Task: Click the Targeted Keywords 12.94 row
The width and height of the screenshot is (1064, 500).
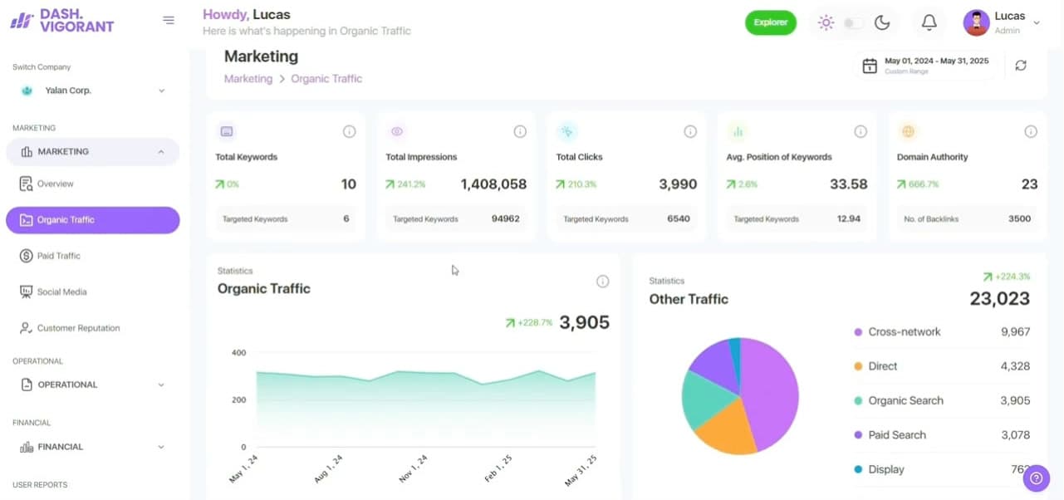Action: [x=797, y=219]
